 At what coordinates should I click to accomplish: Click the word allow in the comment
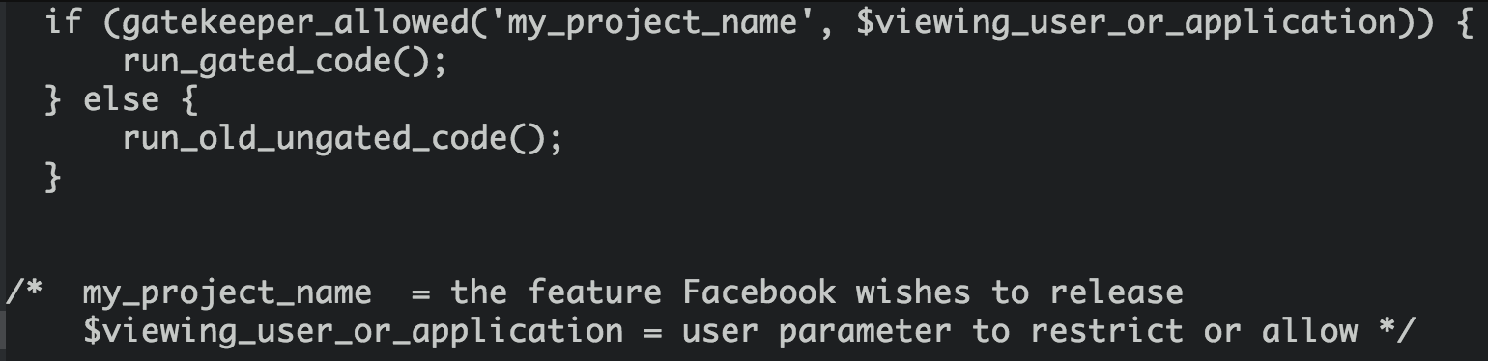point(1309,330)
